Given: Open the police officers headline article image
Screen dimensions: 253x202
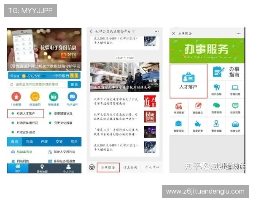Looking at the screenshot, I should pyautogui.click(x=124, y=77).
